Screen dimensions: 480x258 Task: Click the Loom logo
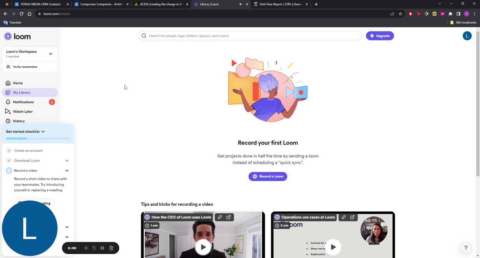pyautogui.click(x=17, y=36)
